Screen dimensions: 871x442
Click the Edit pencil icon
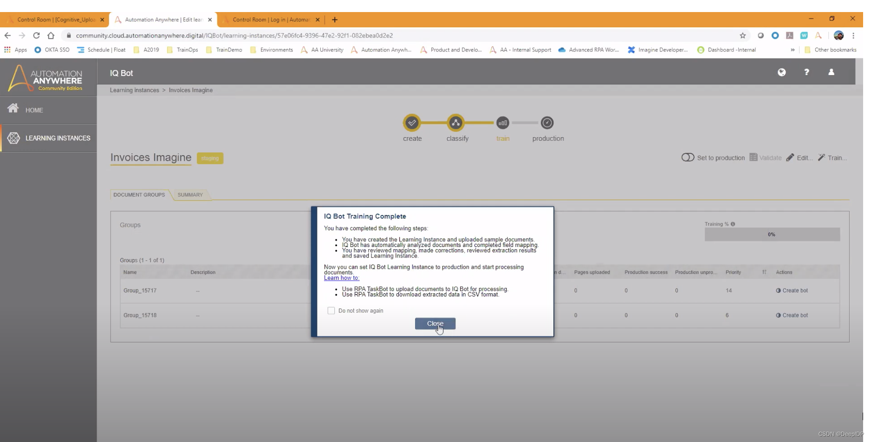(x=790, y=158)
